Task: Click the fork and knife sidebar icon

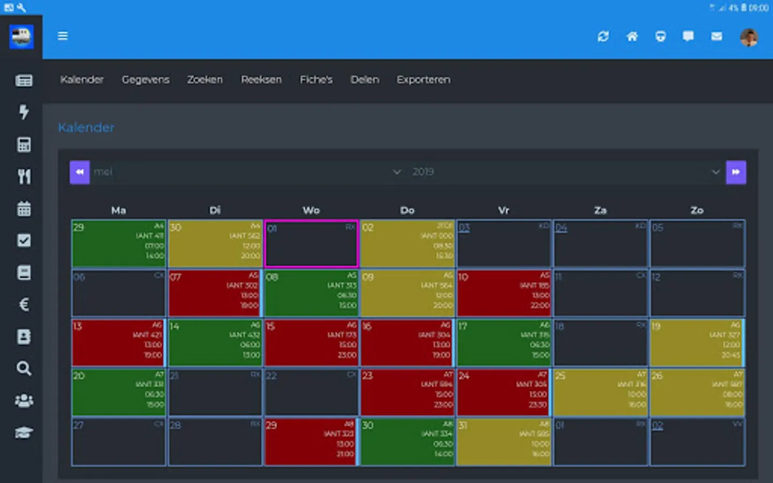Action: click(x=24, y=177)
